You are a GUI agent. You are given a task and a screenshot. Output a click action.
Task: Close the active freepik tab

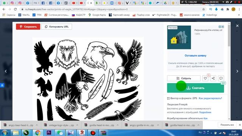[91, 3]
